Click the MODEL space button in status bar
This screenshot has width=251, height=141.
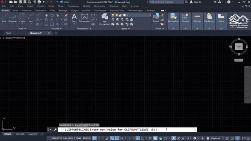point(87,138)
